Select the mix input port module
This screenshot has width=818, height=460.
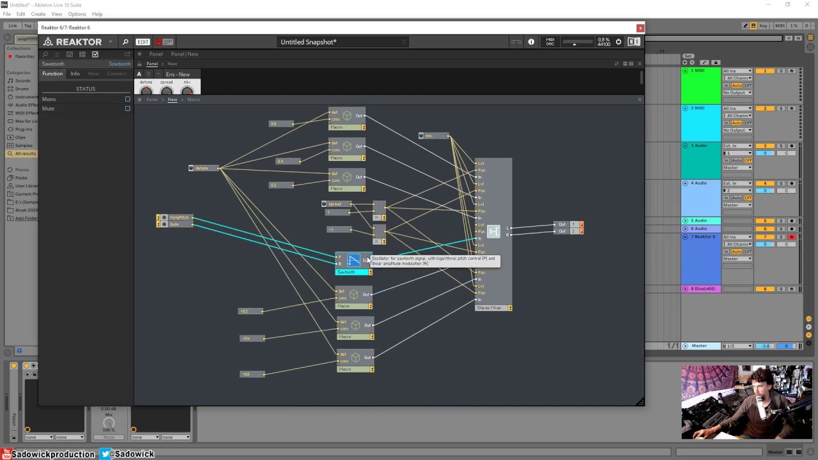click(x=434, y=135)
